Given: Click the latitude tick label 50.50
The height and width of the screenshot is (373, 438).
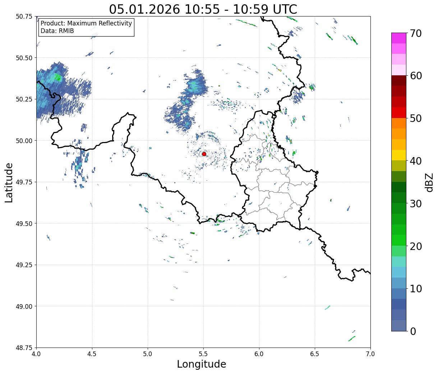Looking at the screenshot, I should pyautogui.click(x=24, y=58).
